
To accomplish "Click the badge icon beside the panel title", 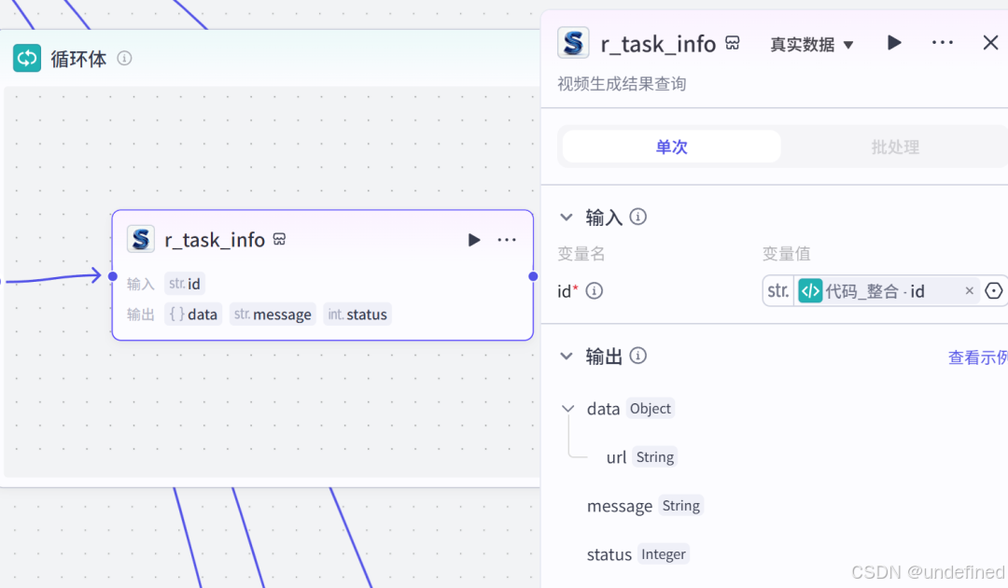I will click(733, 43).
